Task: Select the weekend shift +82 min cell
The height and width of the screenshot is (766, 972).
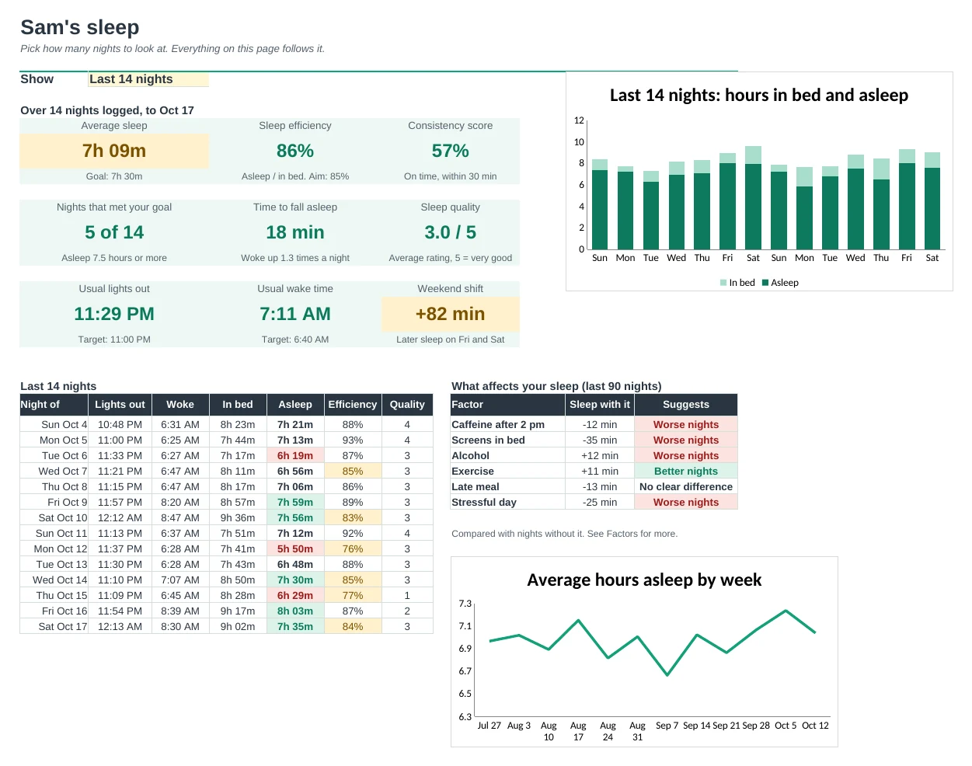Action: click(451, 314)
